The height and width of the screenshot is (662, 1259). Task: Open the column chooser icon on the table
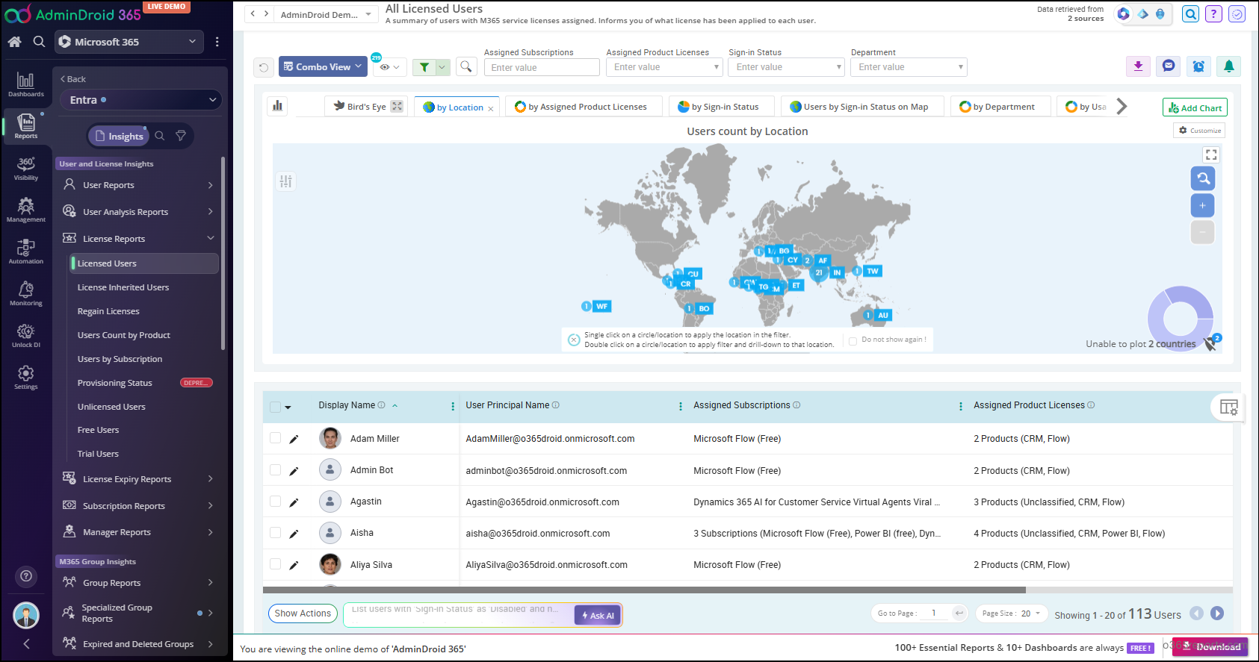coord(1228,407)
